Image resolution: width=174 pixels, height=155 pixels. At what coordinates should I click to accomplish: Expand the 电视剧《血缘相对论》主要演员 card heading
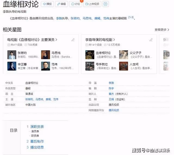pos(32,40)
